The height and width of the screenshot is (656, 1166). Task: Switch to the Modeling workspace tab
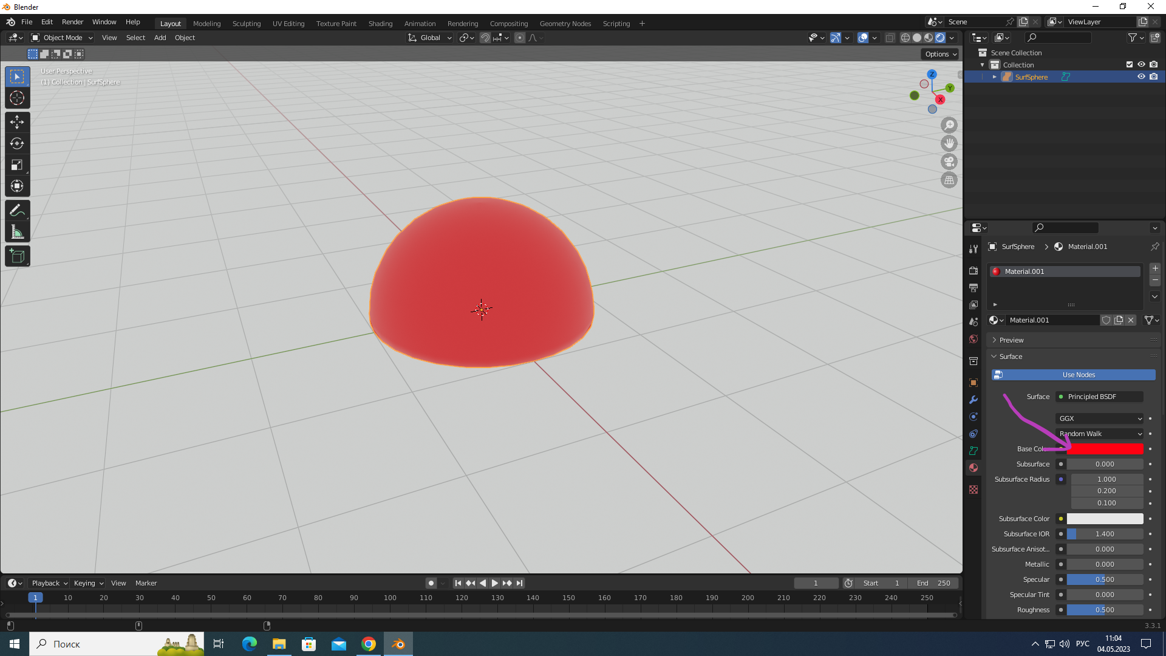[206, 24]
